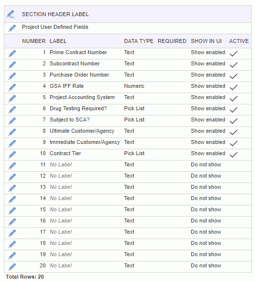Edit the Subject to SCA? row
Screen dimensions: 255x282
[x=12, y=121]
